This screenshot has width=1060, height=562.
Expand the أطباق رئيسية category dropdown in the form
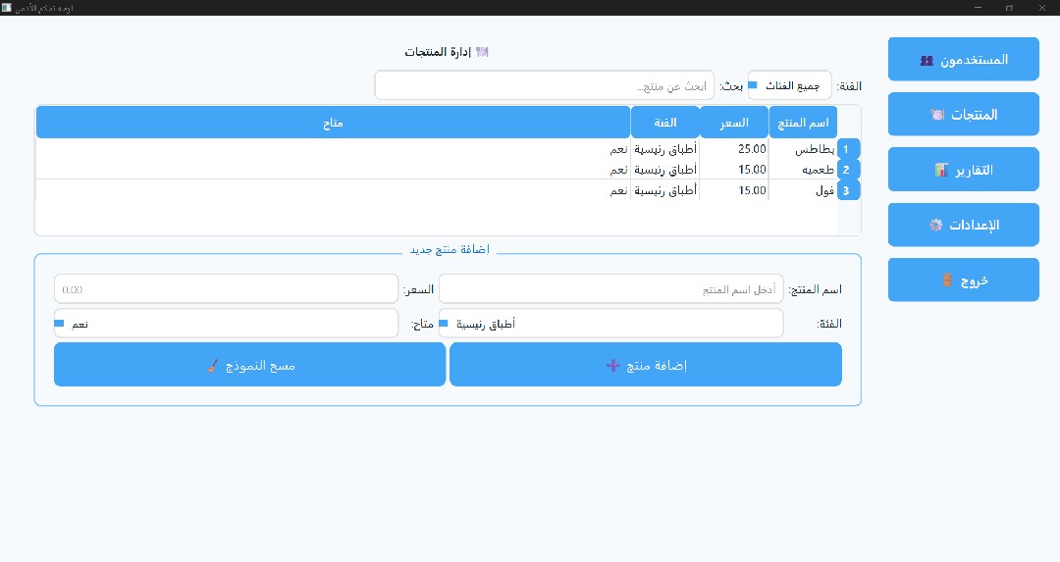[x=610, y=323]
